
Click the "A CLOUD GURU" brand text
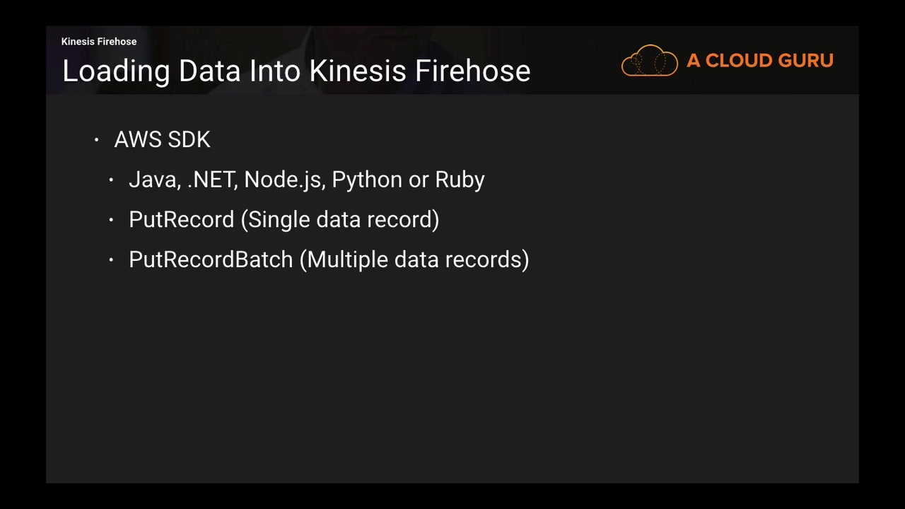[x=759, y=61]
